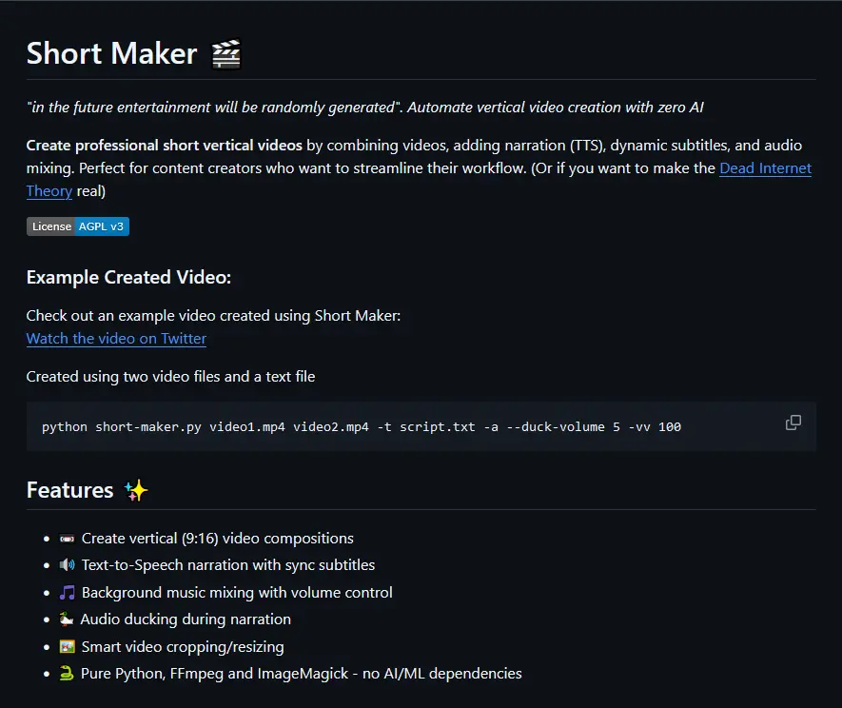The width and height of the screenshot is (842, 708).
Task: Open the Watch the video on Twitter link
Action: (x=116, y=339)
